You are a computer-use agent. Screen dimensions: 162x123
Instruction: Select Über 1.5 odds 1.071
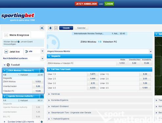click(x=93, y=74)
